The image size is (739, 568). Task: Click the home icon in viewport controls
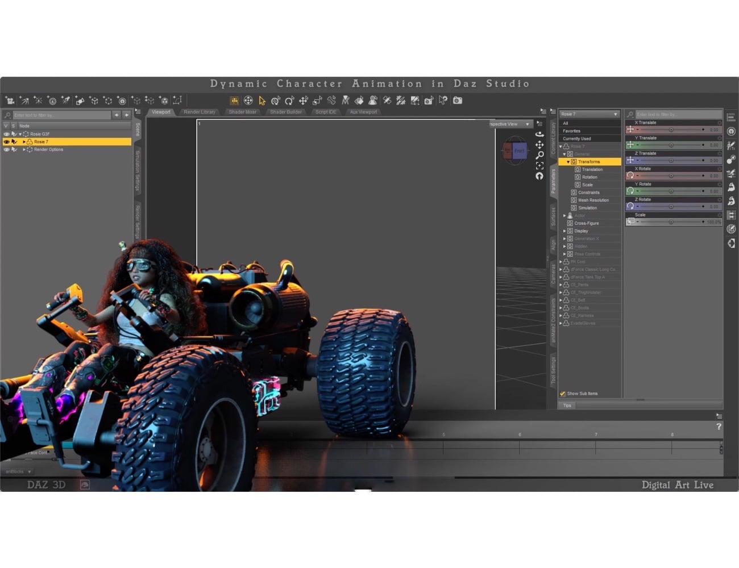coord(539,177)
